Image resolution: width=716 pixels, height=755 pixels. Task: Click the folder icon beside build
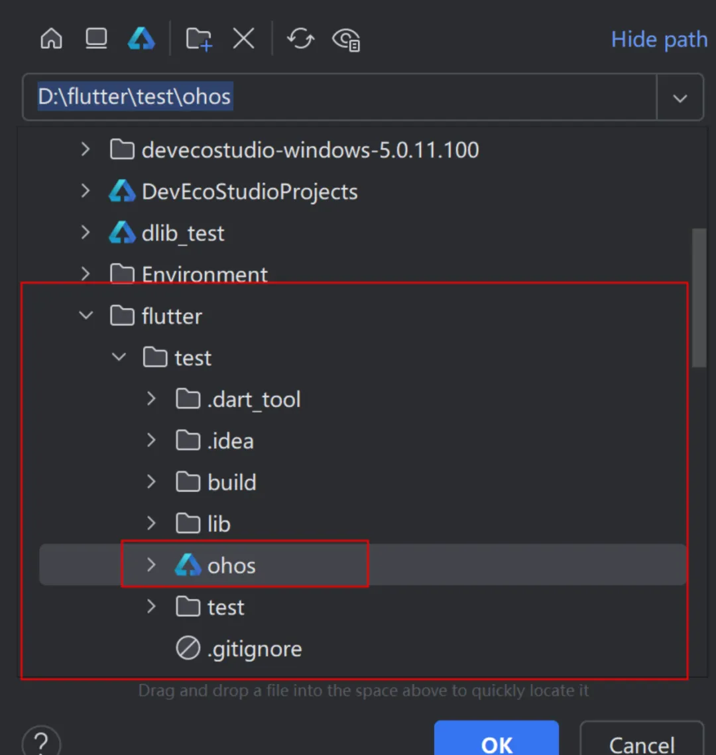(x=188, y=481)
